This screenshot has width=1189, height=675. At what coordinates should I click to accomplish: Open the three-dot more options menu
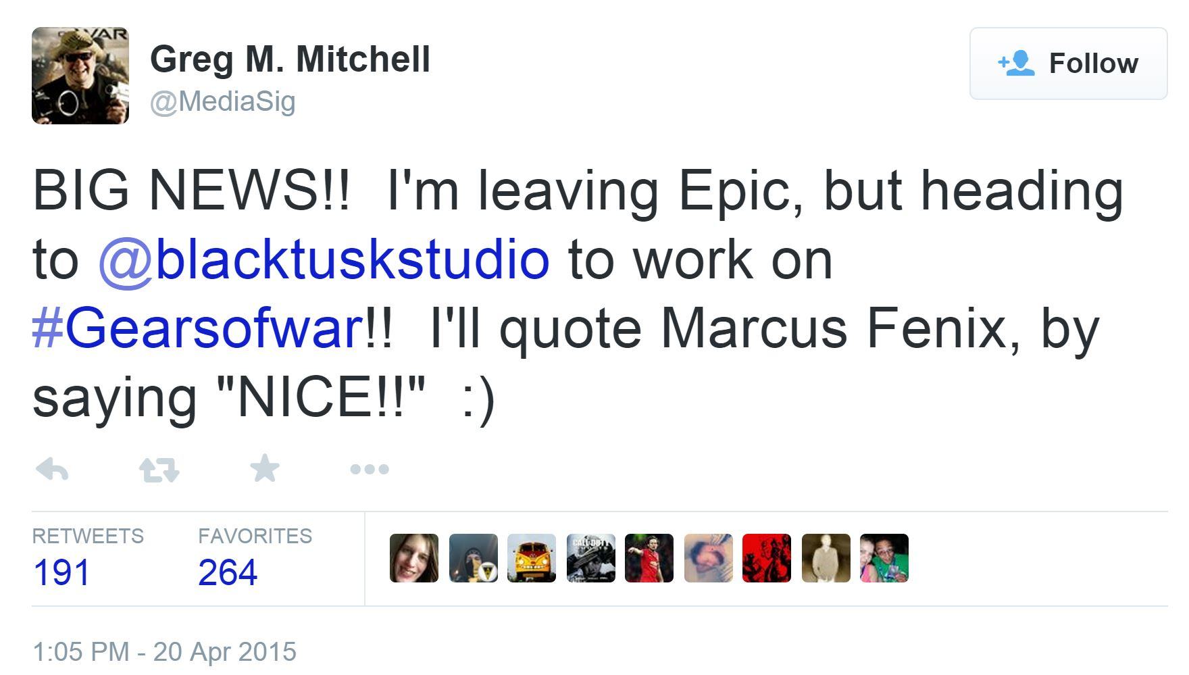click(x=370, y=469)
